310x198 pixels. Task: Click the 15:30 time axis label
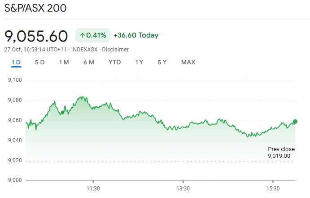[273, 188]
